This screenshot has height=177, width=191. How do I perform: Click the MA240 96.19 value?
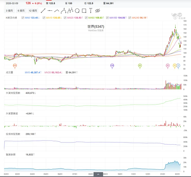pyautogui.click(x=140, y=18)
